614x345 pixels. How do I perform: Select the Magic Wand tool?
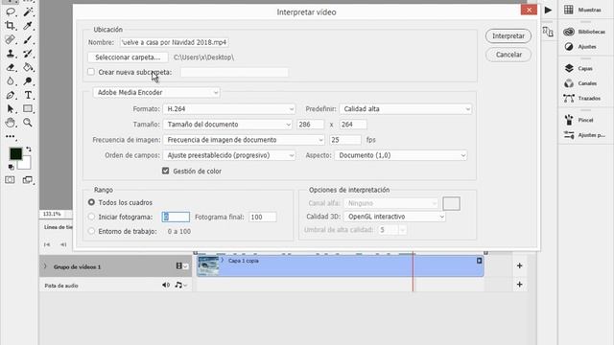(x=28, y=11)
